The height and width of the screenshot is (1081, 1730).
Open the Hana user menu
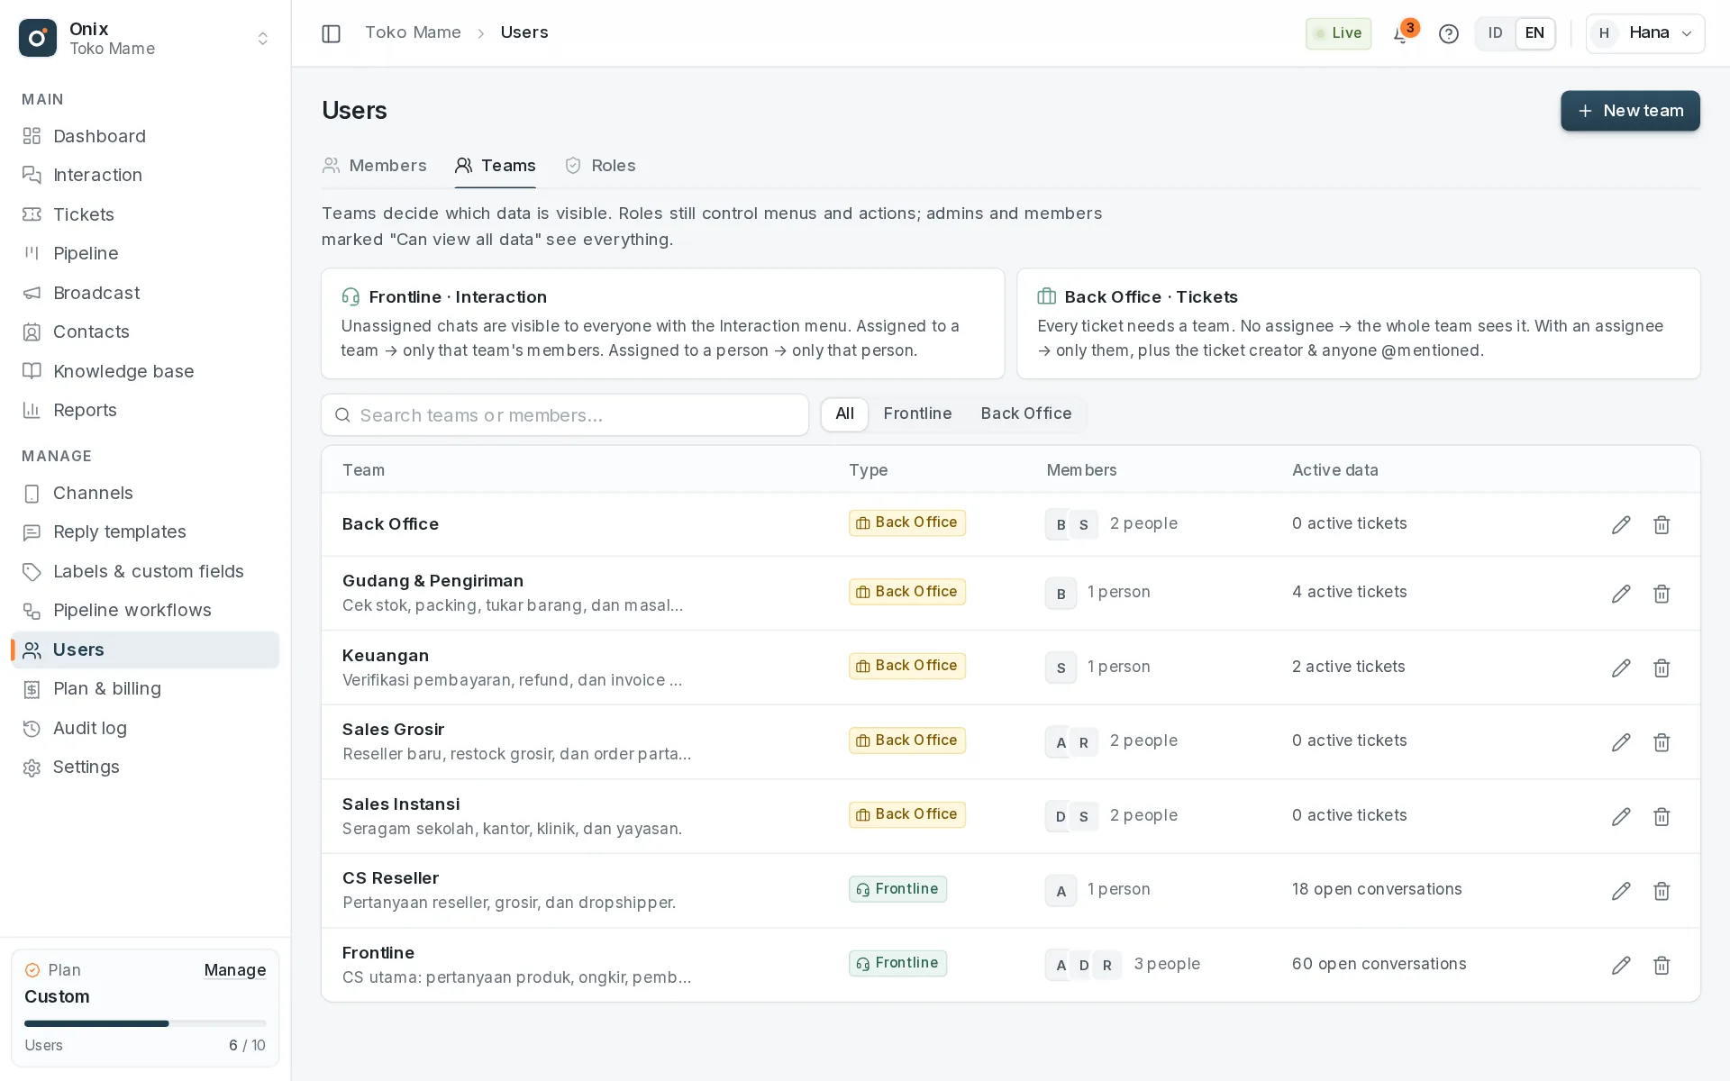click(x=1644, y=33)
